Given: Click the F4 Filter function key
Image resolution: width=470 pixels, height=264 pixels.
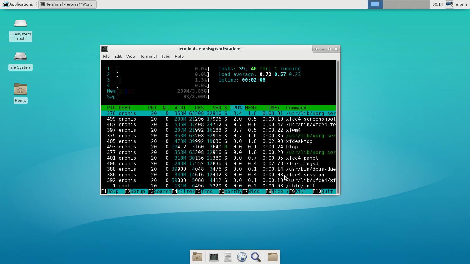Looking at the screenshot, I should (183, 191).
